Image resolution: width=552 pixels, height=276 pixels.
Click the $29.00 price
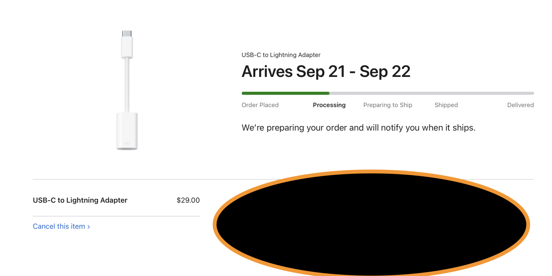[x=188, y=200]
